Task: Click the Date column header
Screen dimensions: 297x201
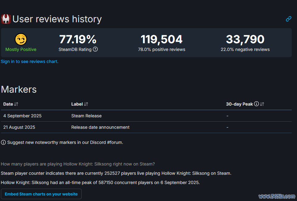Action: tap(8, 104)
